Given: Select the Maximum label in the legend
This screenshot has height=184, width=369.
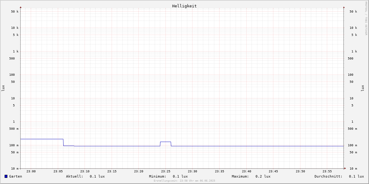Looking at the screenshot, I should click(x=240, y=176).
